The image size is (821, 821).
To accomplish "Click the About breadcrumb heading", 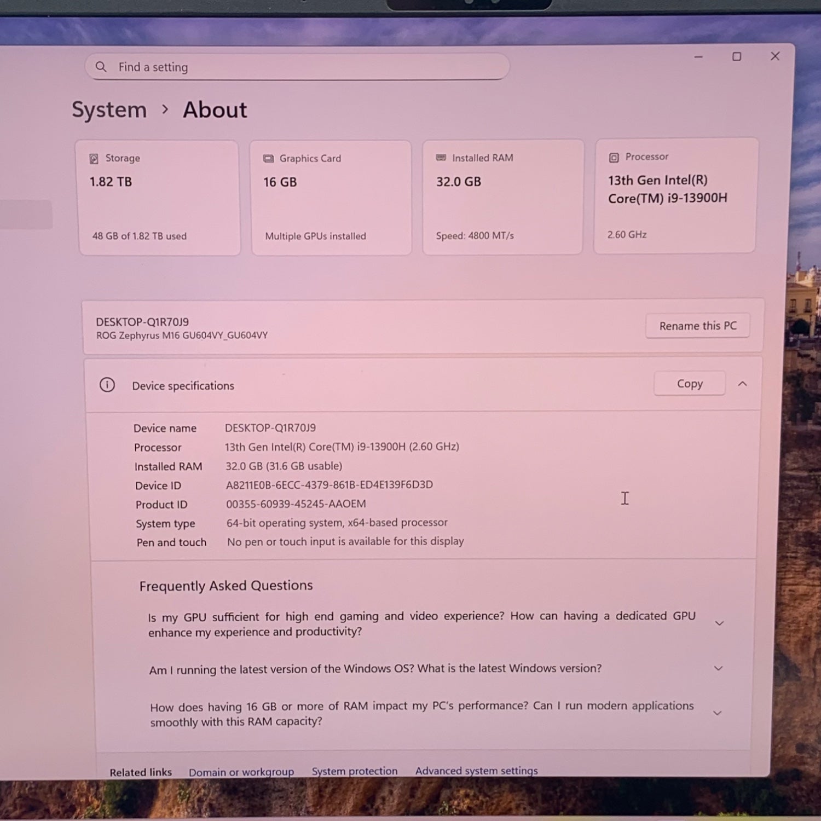I will click(215, 110).
